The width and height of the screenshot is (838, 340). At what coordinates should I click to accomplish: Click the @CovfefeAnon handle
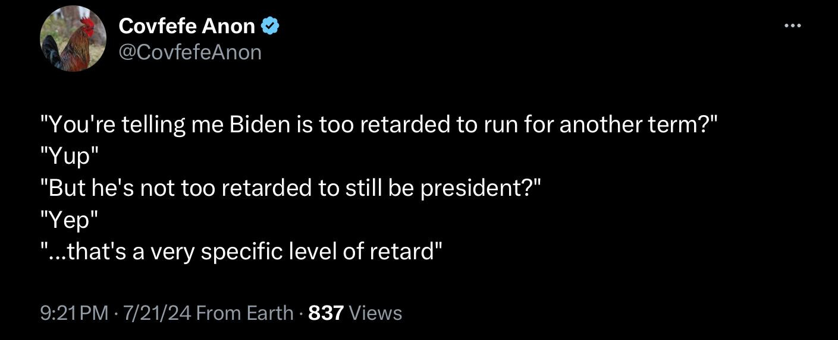[190, 52]
